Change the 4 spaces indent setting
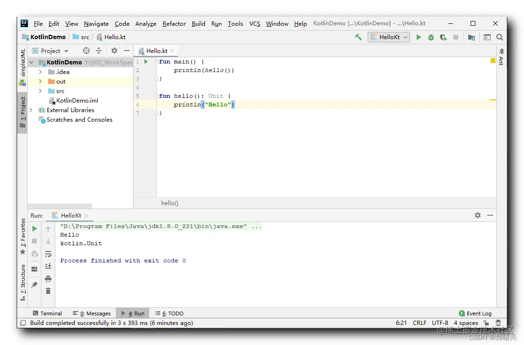524x345 pixels. [x=466, y=323]
